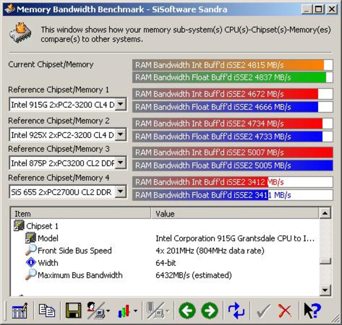Click the SiS 655 2xPC2700U combo field
Viewport: 342px width, 325px height.
[68, 192]
